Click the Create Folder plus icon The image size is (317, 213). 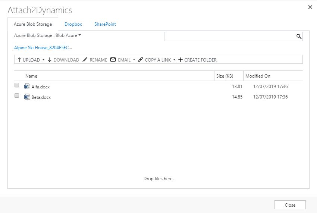click(181, 60)
